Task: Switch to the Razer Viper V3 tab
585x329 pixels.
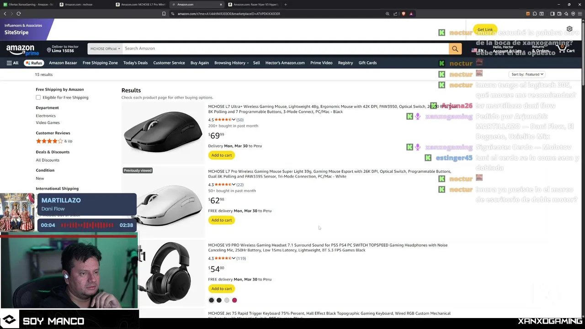Action: coord(254,5)
